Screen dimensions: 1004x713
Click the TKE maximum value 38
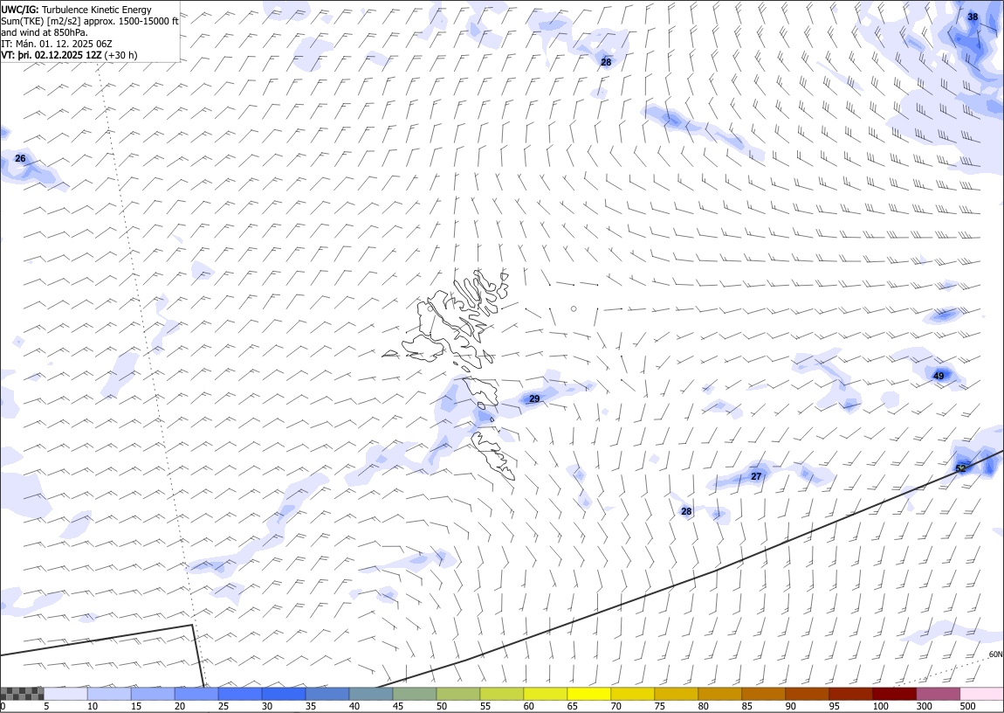[x=973, y=17]
